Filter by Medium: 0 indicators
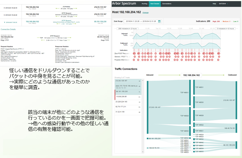The image size is (242, 158). [x=226, y=21]
